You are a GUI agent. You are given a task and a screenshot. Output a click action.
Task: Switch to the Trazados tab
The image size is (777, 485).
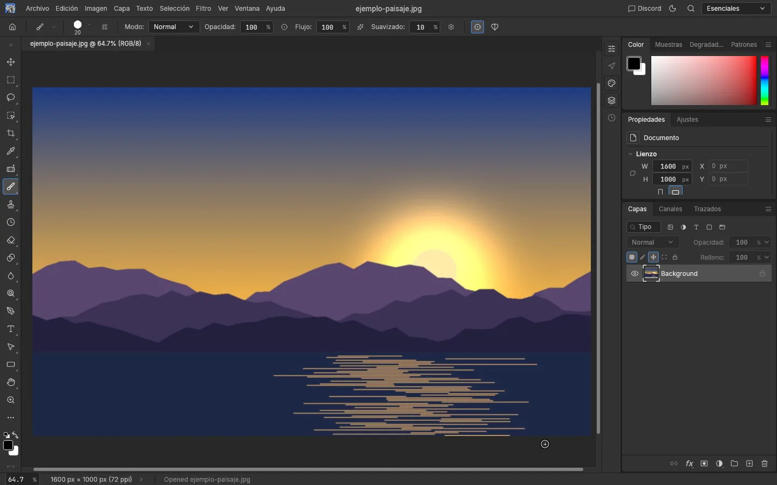tap(707, 209)
